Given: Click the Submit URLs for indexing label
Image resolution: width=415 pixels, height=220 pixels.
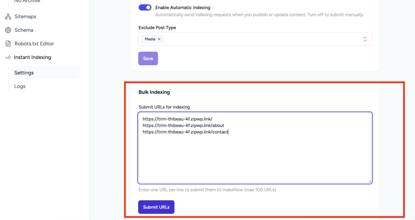Looking at the screenshot, I should click(164, 107).
